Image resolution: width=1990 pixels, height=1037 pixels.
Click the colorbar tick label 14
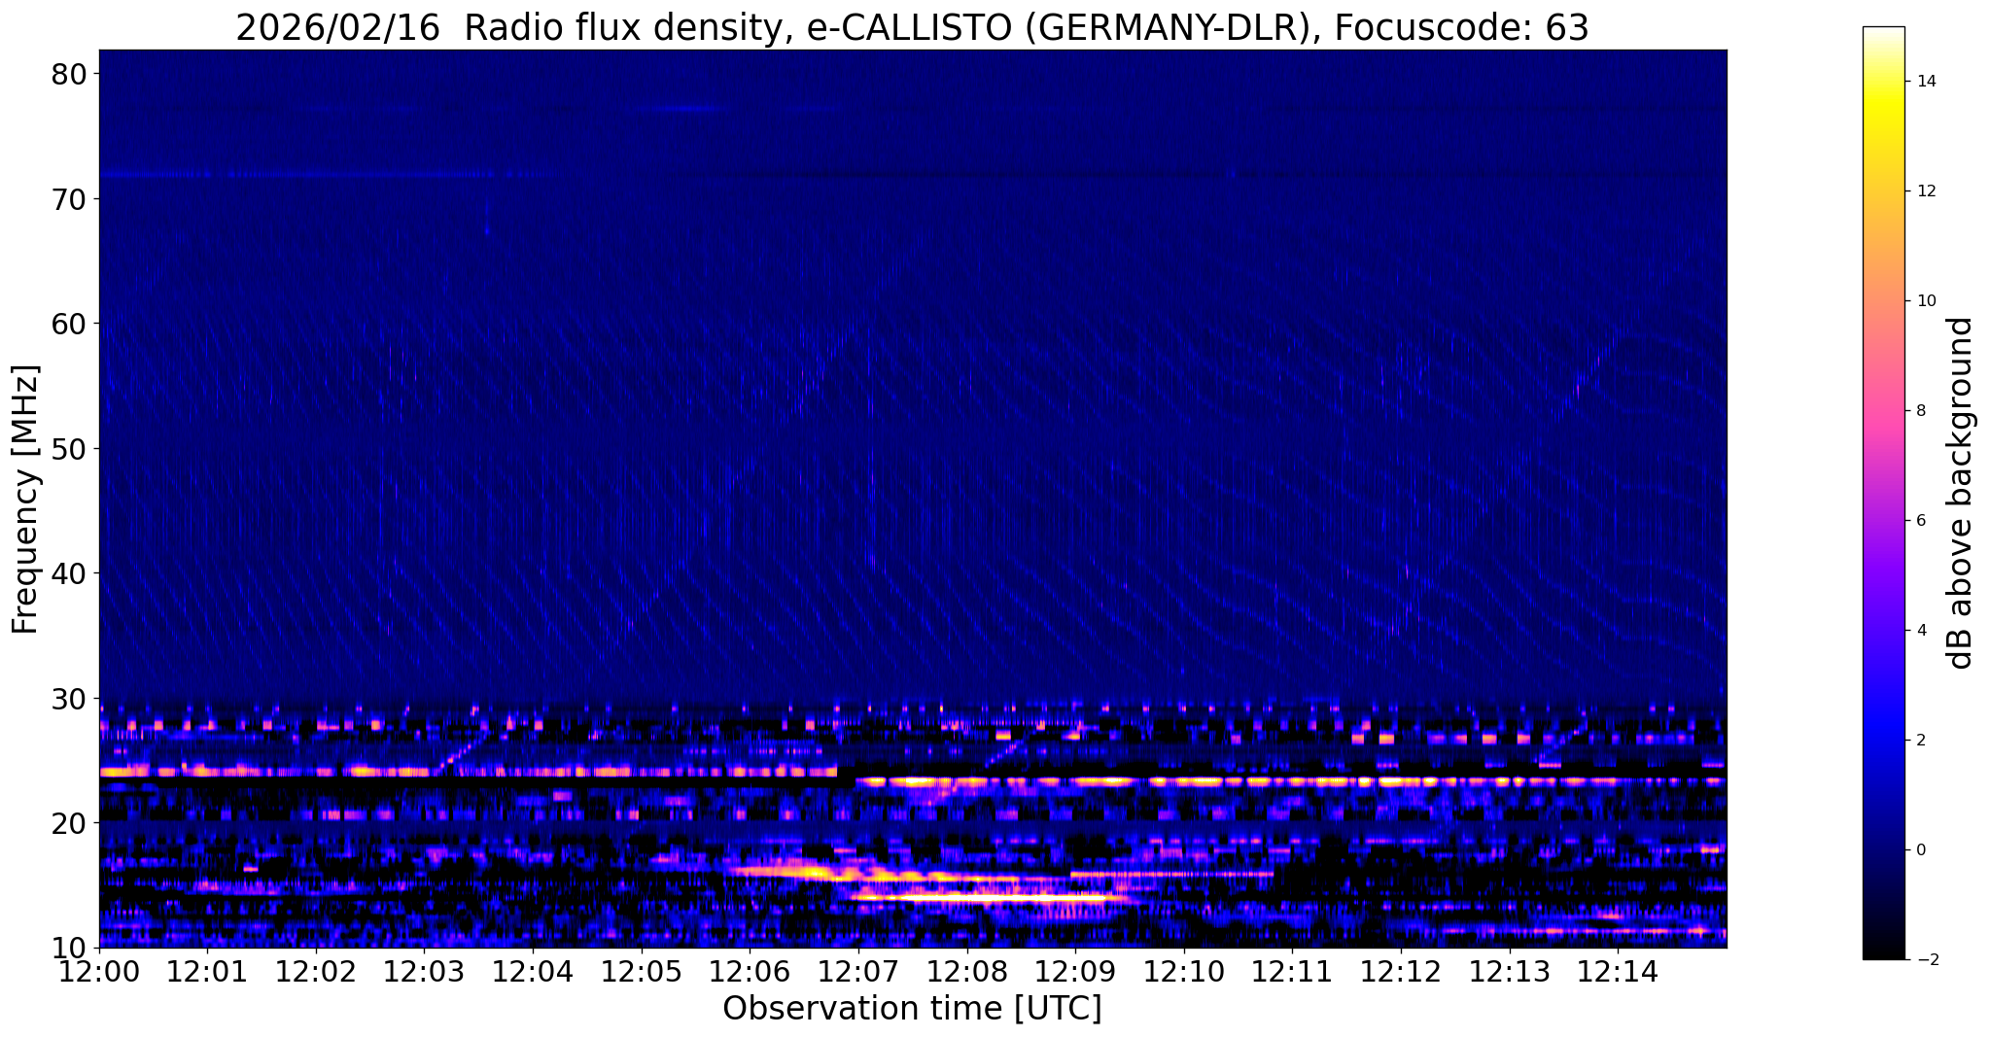pos(1925,82)
